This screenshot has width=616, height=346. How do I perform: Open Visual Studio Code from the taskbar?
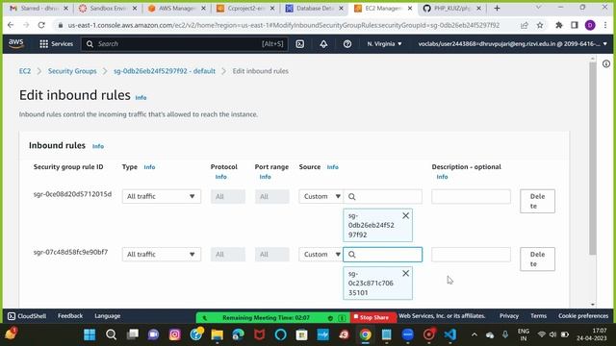pos(450,334)
